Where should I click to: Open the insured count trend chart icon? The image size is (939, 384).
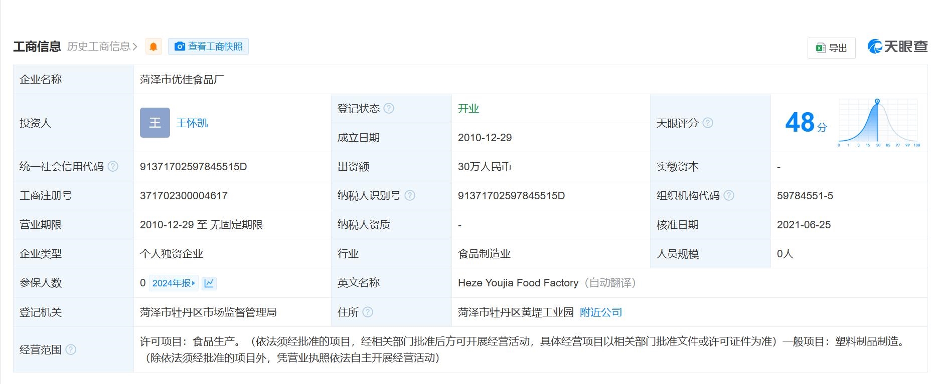209,283
